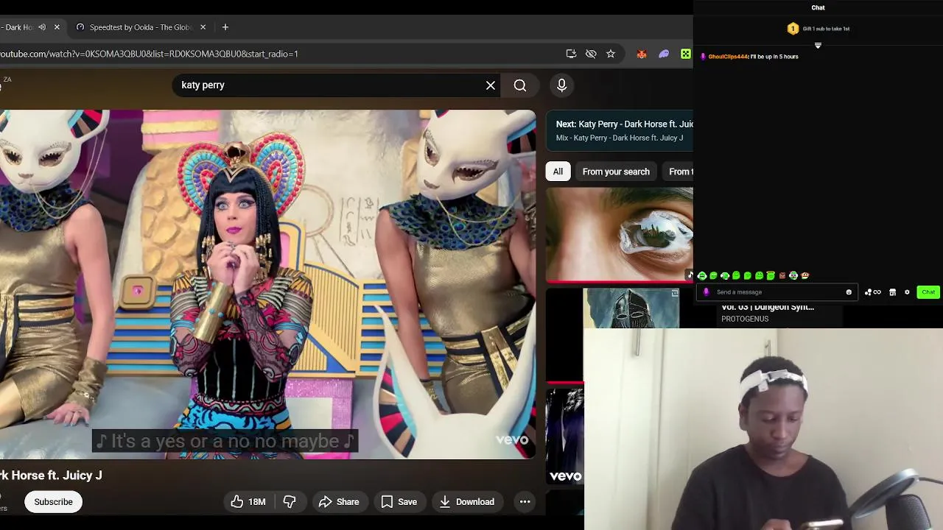Click the YouTube URL in the address bar
The width and height of the screenshot is (943, 530).
[150, 54]
